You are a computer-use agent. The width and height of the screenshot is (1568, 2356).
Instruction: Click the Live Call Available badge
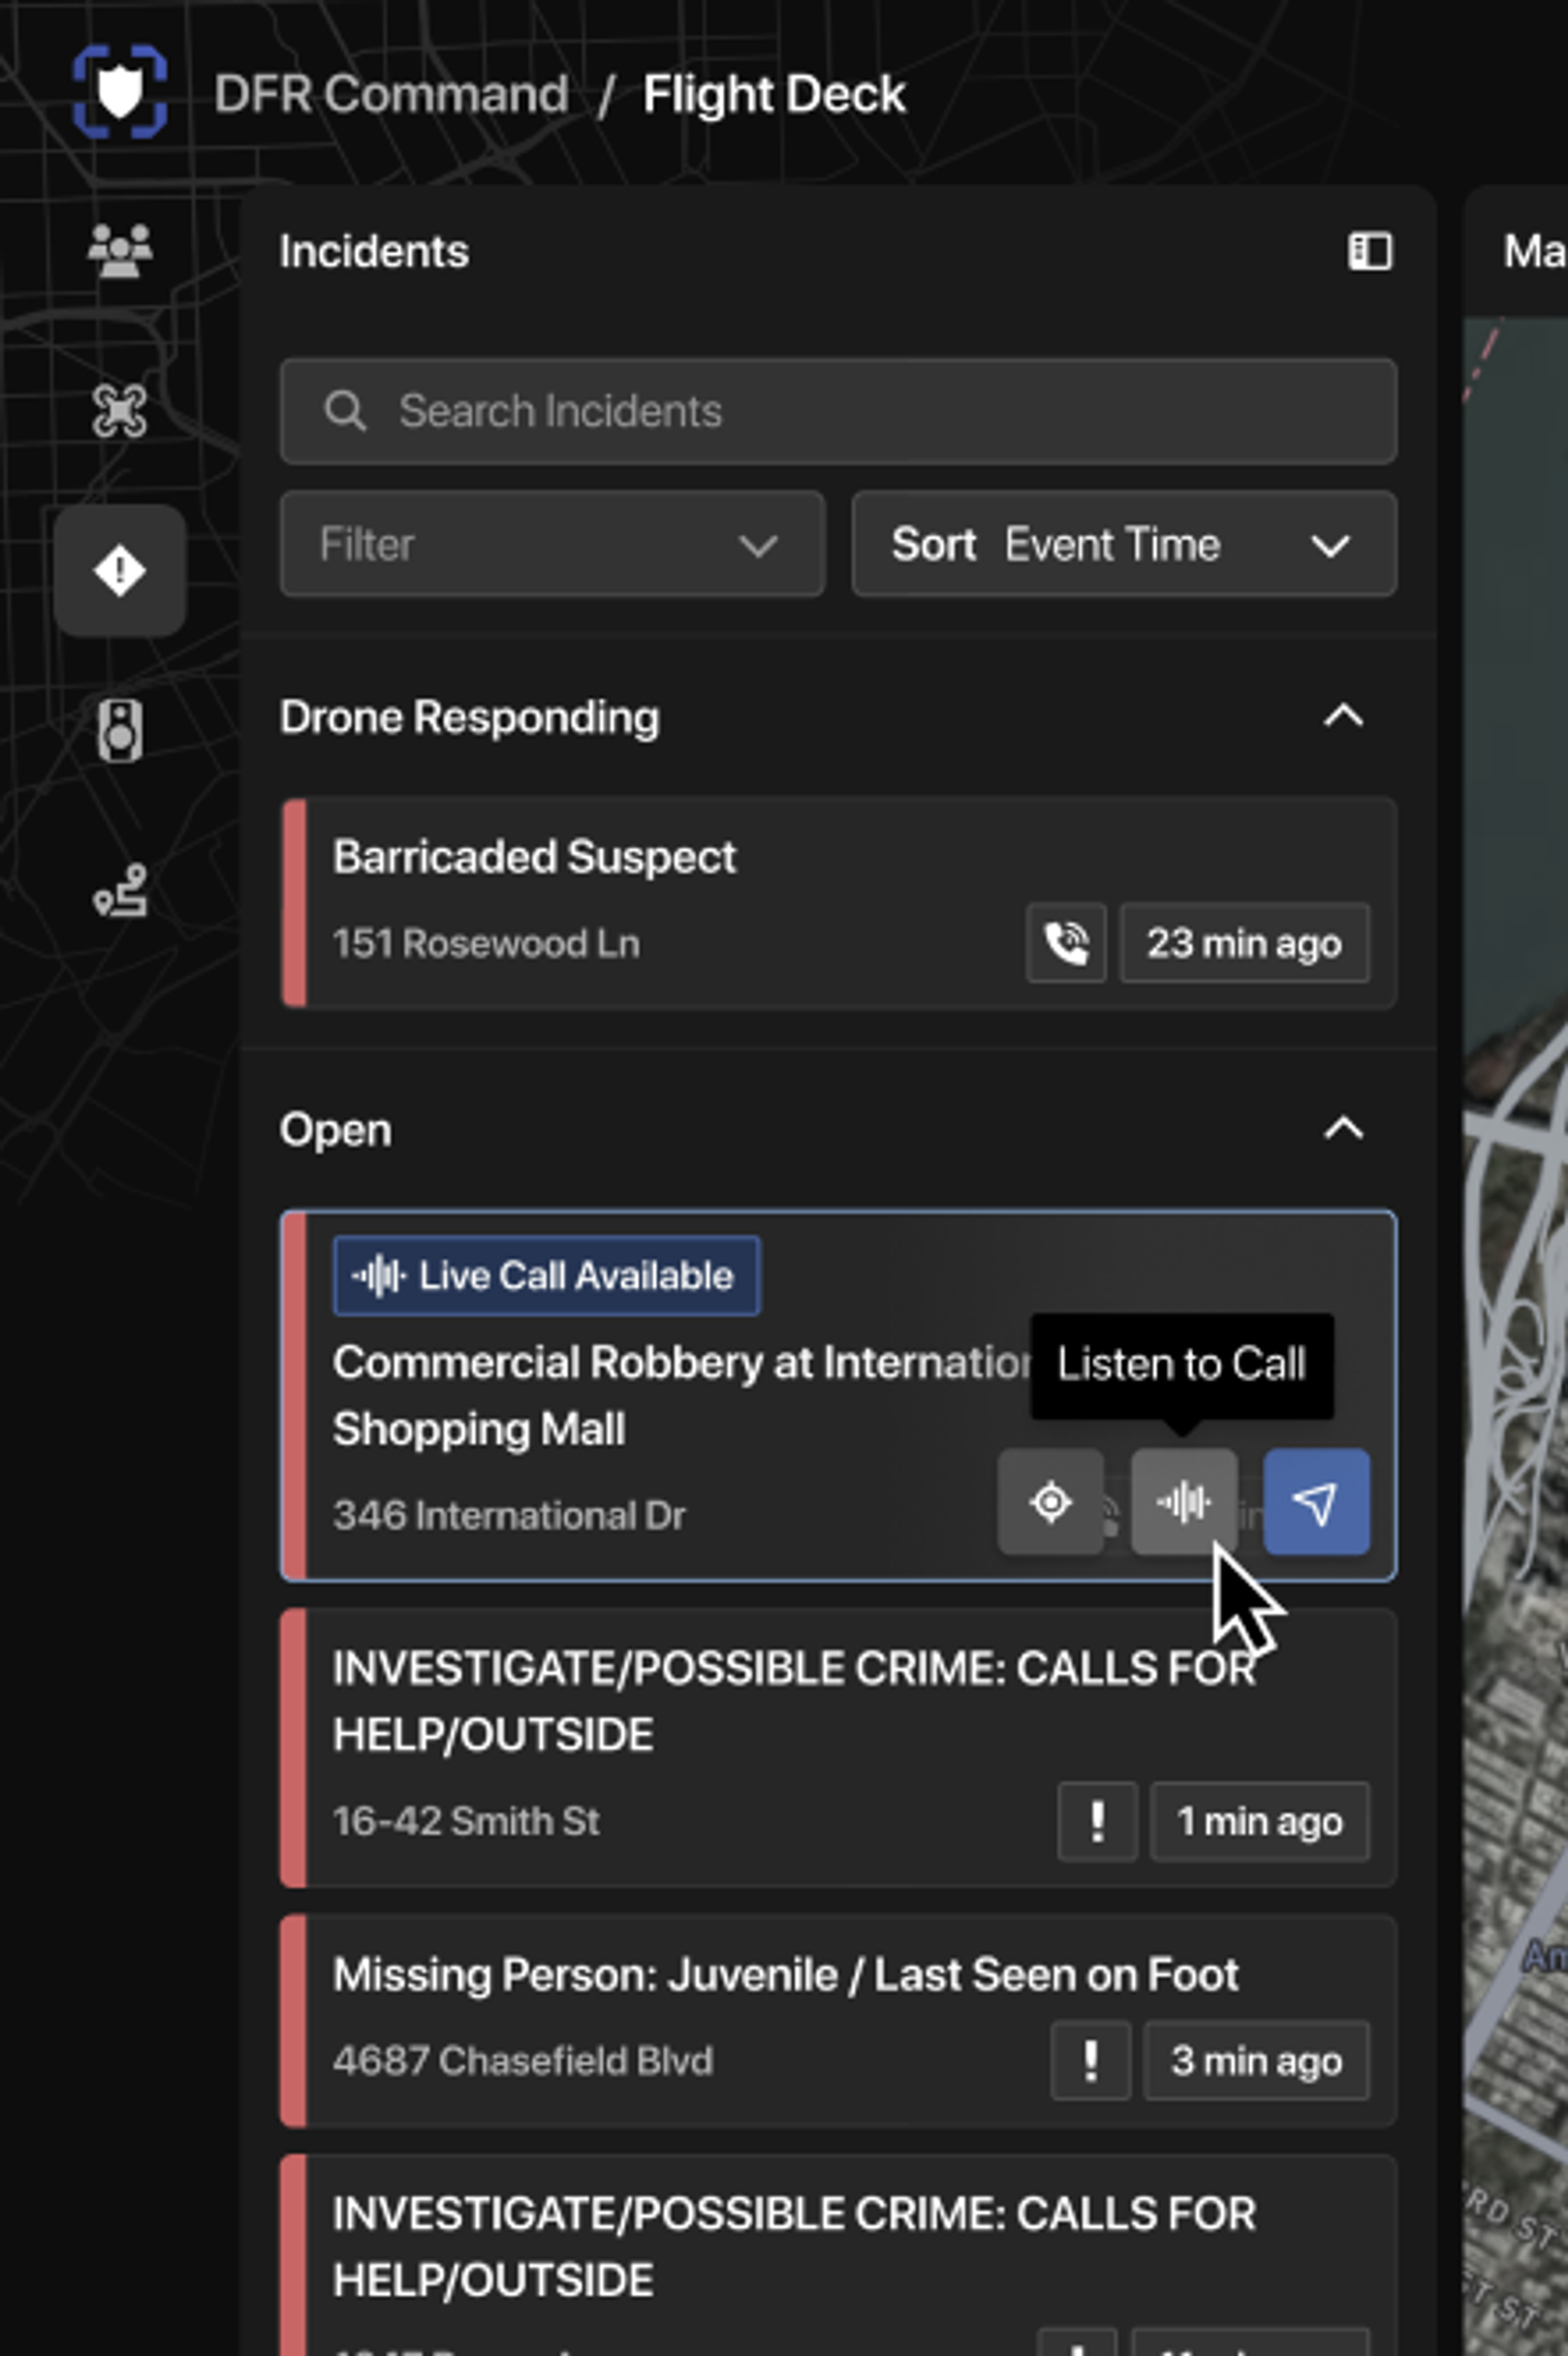546,1276
